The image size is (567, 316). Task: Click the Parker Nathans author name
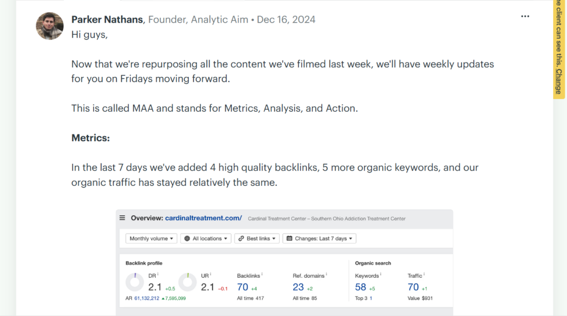[107, 19]
